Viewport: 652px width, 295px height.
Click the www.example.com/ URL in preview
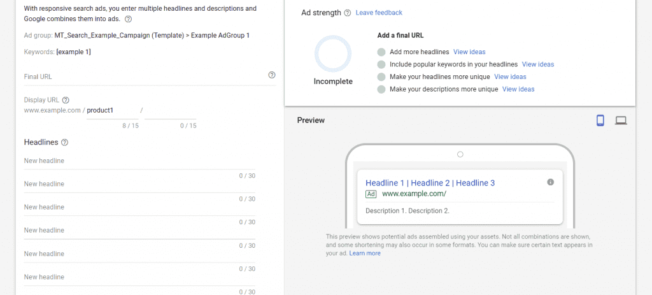[414, 194]
